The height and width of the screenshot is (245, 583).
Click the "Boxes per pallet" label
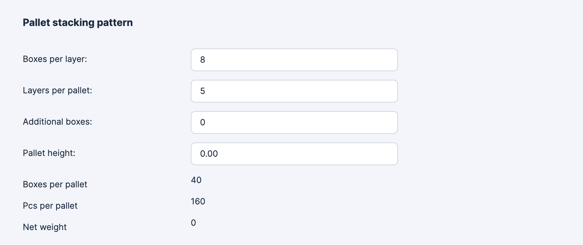point(55,184)
